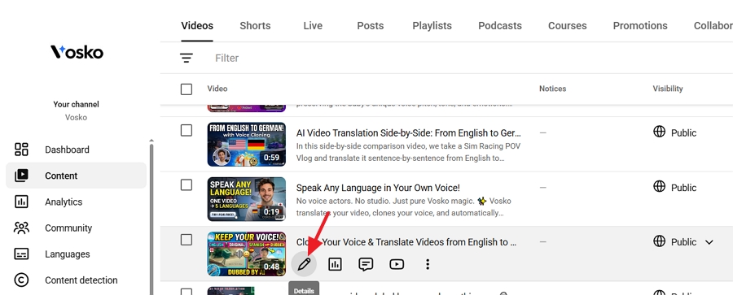
Task: Click the Visibility column header
Action: (x=668, y=89)
